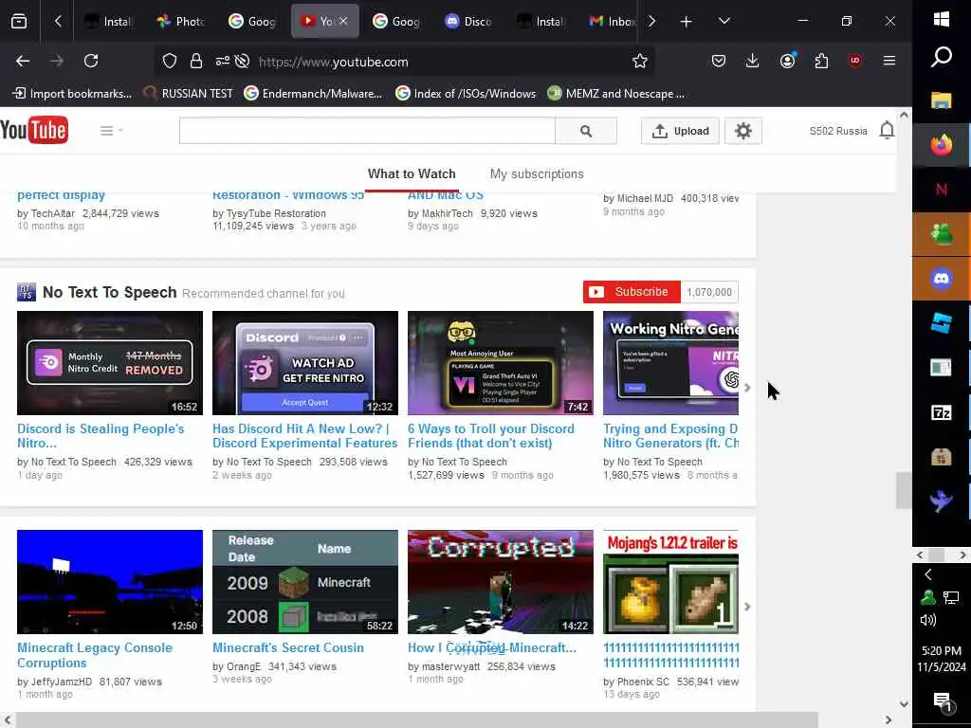Open Firefox downloads panel
This screenshot has height=728, width=971.
tap(752, 61)
